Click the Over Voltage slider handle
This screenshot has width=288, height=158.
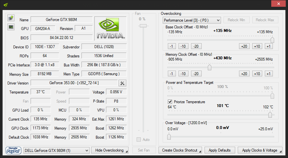169,136
